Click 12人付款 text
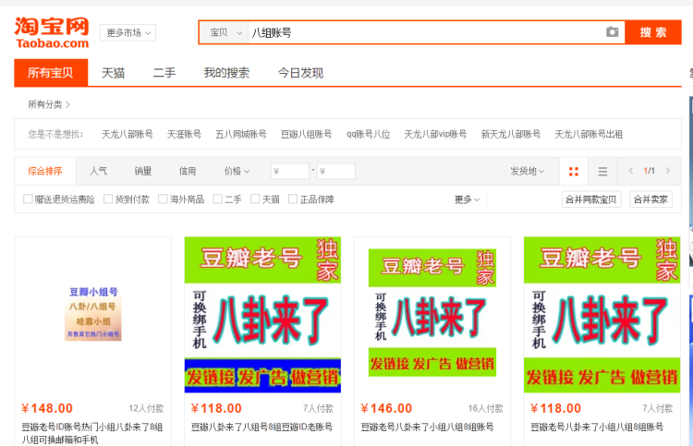The width and height of the screenshot is (693, 446). pyautogui.click(x=146, y=408)
